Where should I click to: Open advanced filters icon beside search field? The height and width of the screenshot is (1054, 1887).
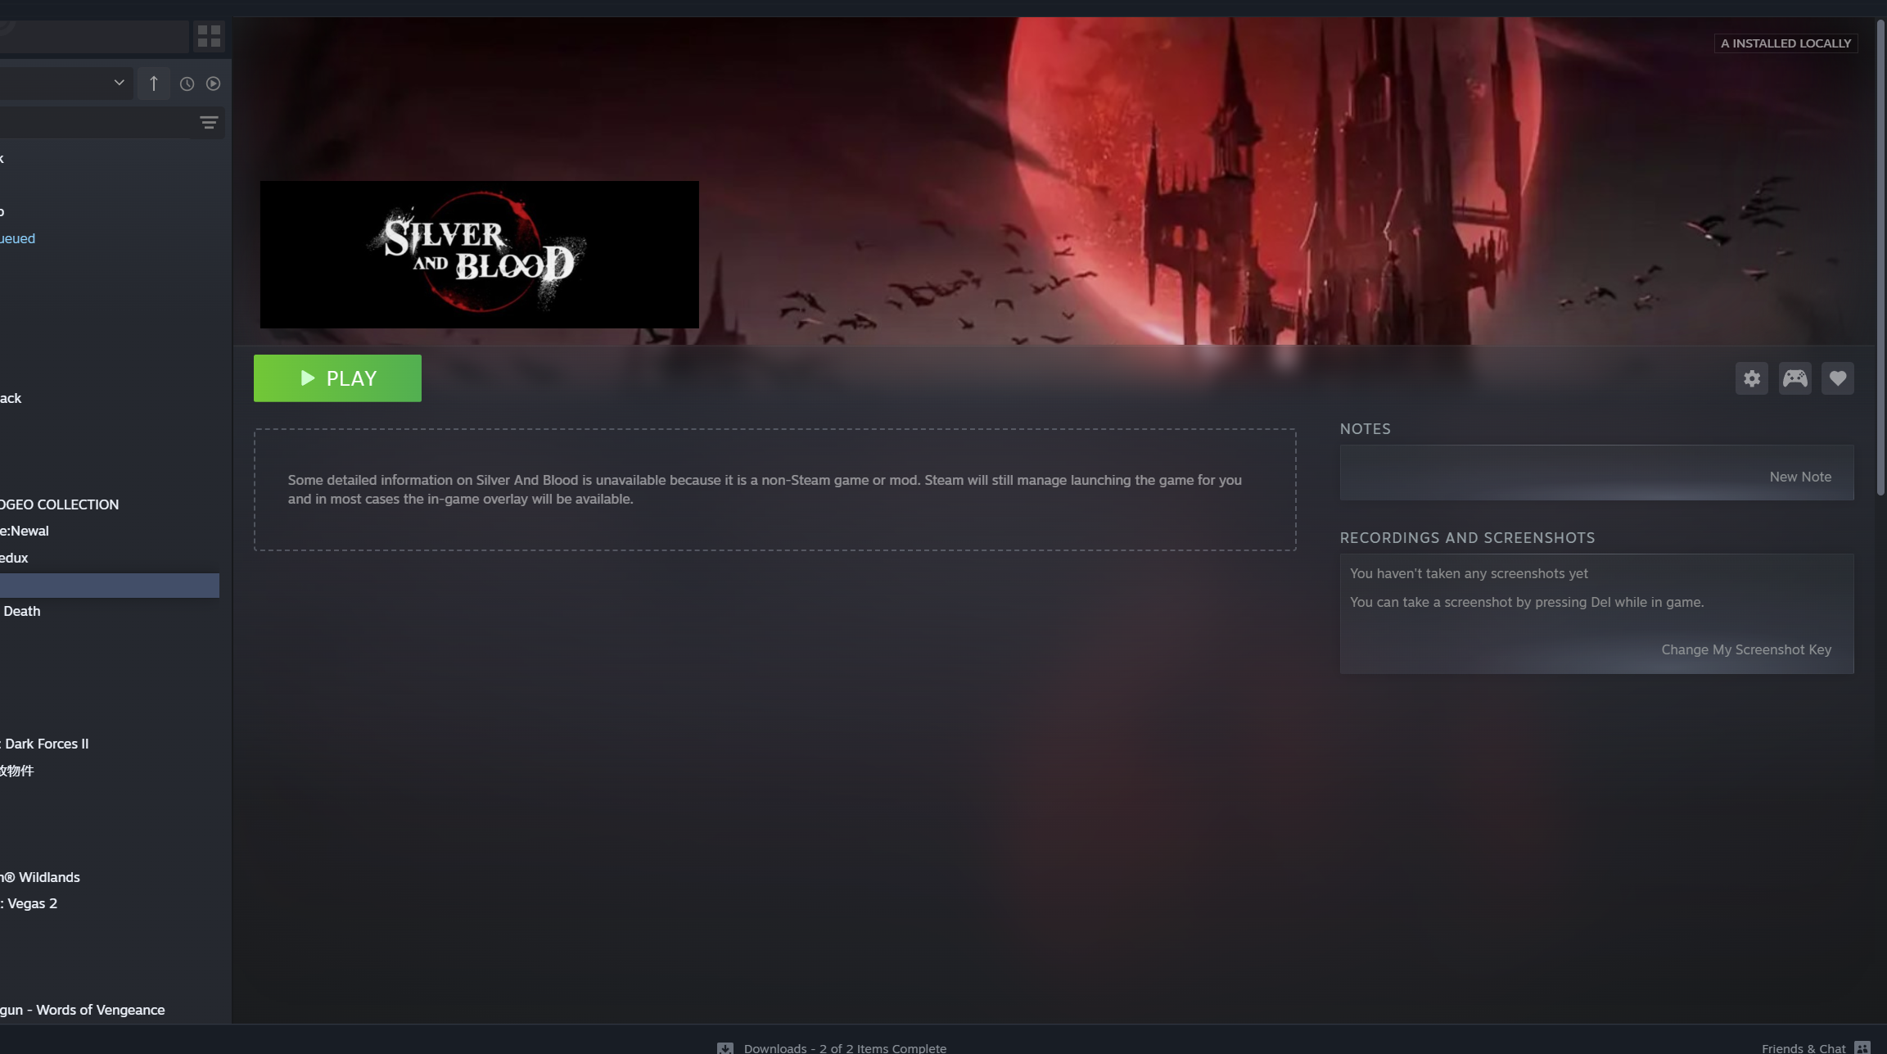click(209, 123)
